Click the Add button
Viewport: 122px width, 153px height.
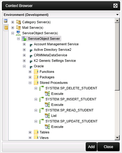click(91, 147)
